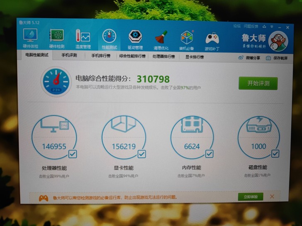Click the 鲁大师 mascot avatar
The image size is (302, 226).
point(278,41)
